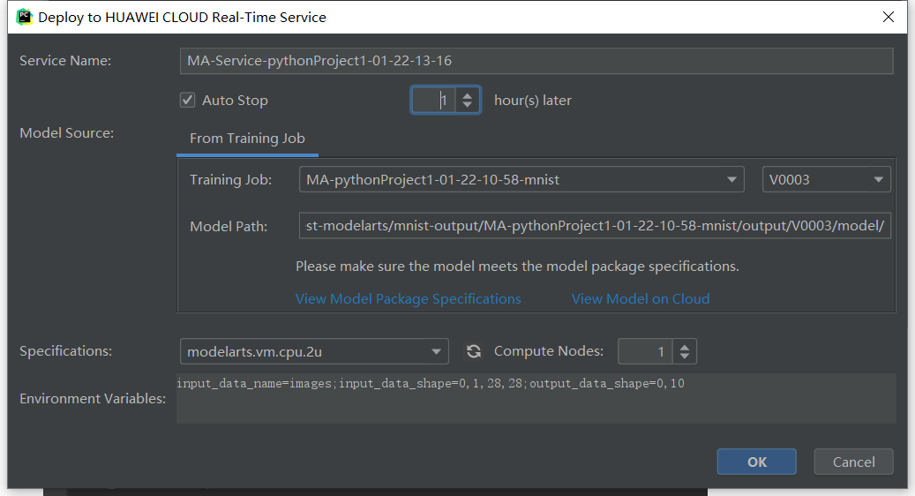915x496 pixels.
Task: Click the Cancel button
Action: pyautogui.click(x=853, y=462)
